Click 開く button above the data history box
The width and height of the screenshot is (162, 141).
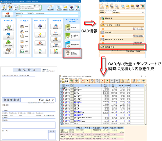click(35, 6)
